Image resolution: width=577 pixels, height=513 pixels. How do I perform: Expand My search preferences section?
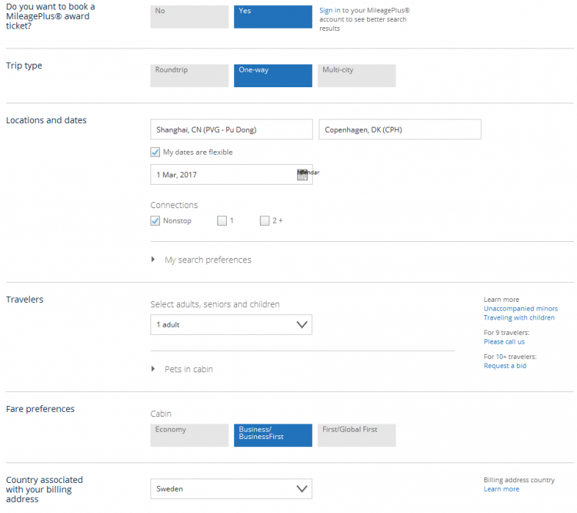pyautogui.click(x=207, y=260)
